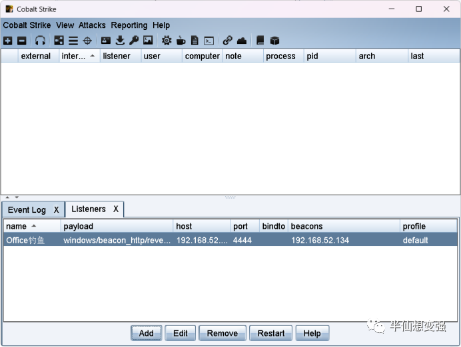The image size is (461, 347).
Task: Open the Help menu
Action: point(161,25)
